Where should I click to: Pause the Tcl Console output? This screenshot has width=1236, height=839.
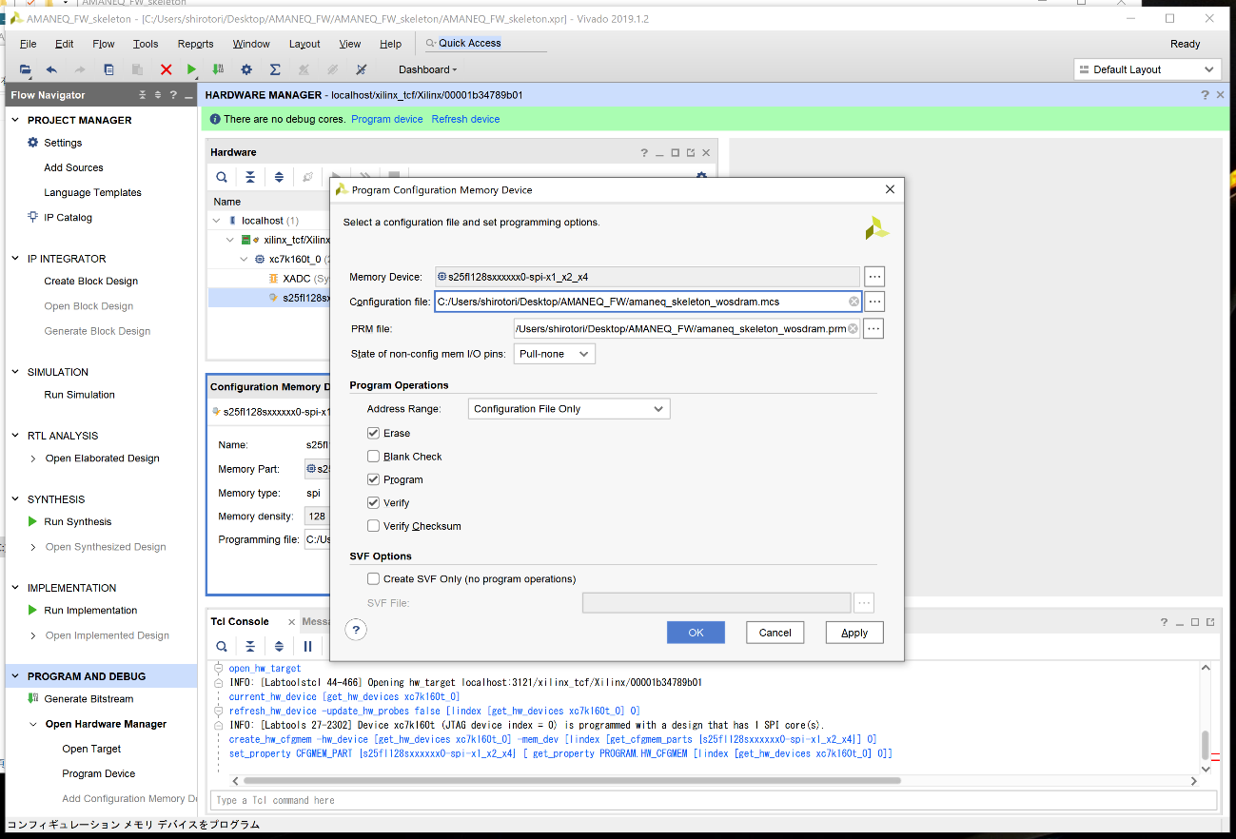(x=307, y=646)
